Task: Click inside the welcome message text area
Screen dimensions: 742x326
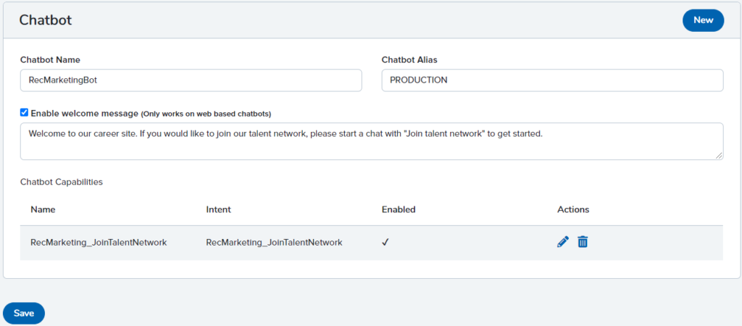Action: tap(372, 141)
